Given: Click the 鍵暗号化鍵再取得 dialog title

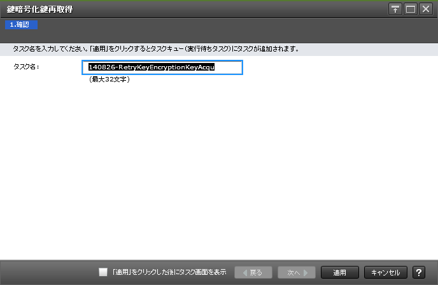Looking at the screenshot, I should [x=39, y=9].
